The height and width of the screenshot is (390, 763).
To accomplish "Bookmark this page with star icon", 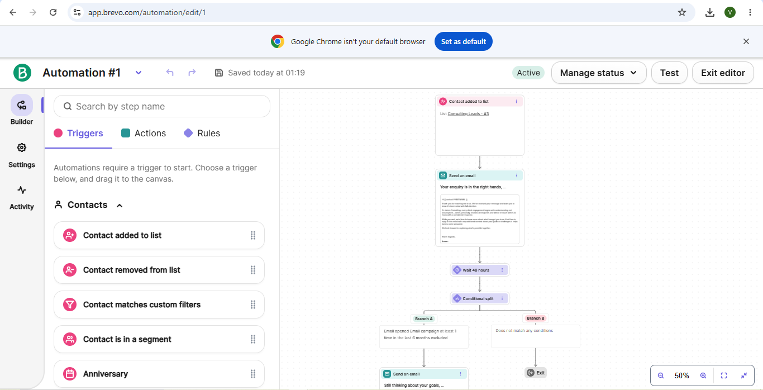I will coord(682,12).
